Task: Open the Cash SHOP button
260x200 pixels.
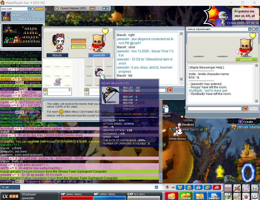Action: pos(171,196)
